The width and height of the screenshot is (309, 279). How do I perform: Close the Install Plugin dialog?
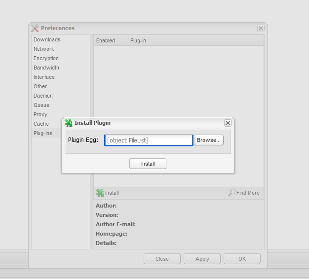(228, 123)
